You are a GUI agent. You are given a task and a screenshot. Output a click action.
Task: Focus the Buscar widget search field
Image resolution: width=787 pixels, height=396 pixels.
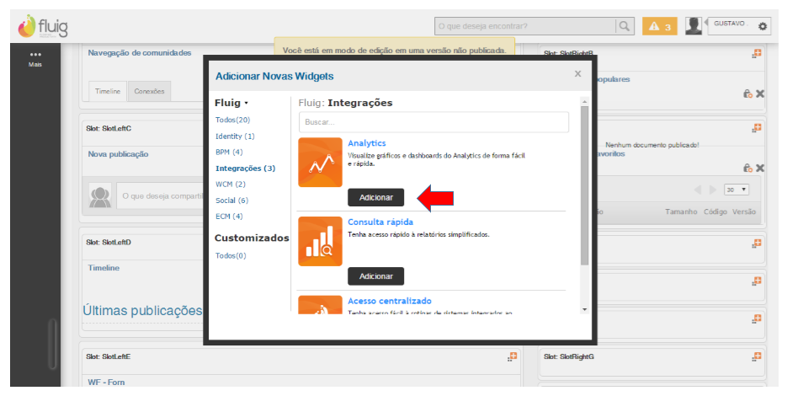tap(433, 122)
